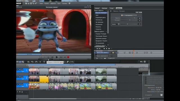Select Коррекция цвета effect
This screenshot has width=180, height=101.
tap(101, 17)
